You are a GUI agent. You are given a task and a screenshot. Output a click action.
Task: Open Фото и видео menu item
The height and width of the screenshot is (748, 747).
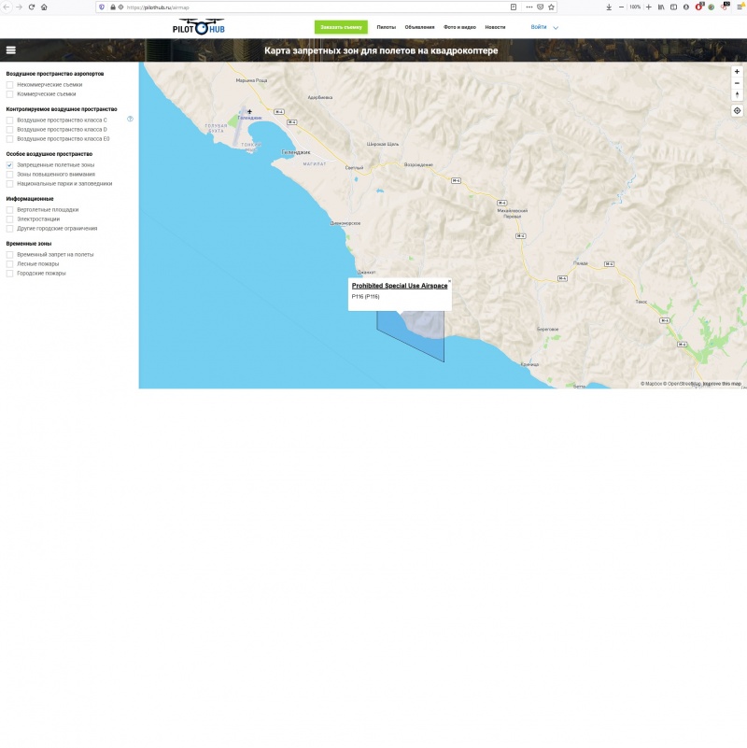tap(459, 27)
